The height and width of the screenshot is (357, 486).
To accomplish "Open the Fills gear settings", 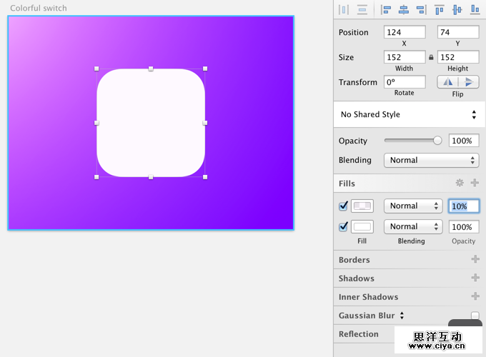I will pos(460,183).
